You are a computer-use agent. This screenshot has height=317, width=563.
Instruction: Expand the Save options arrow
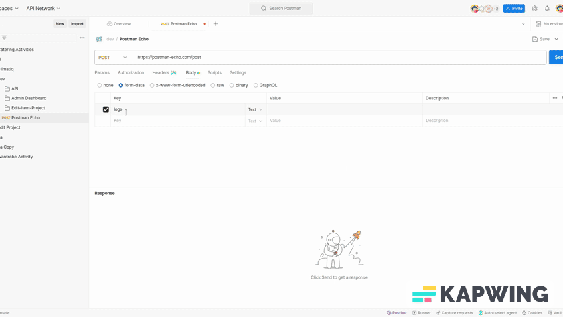(556, 39)
